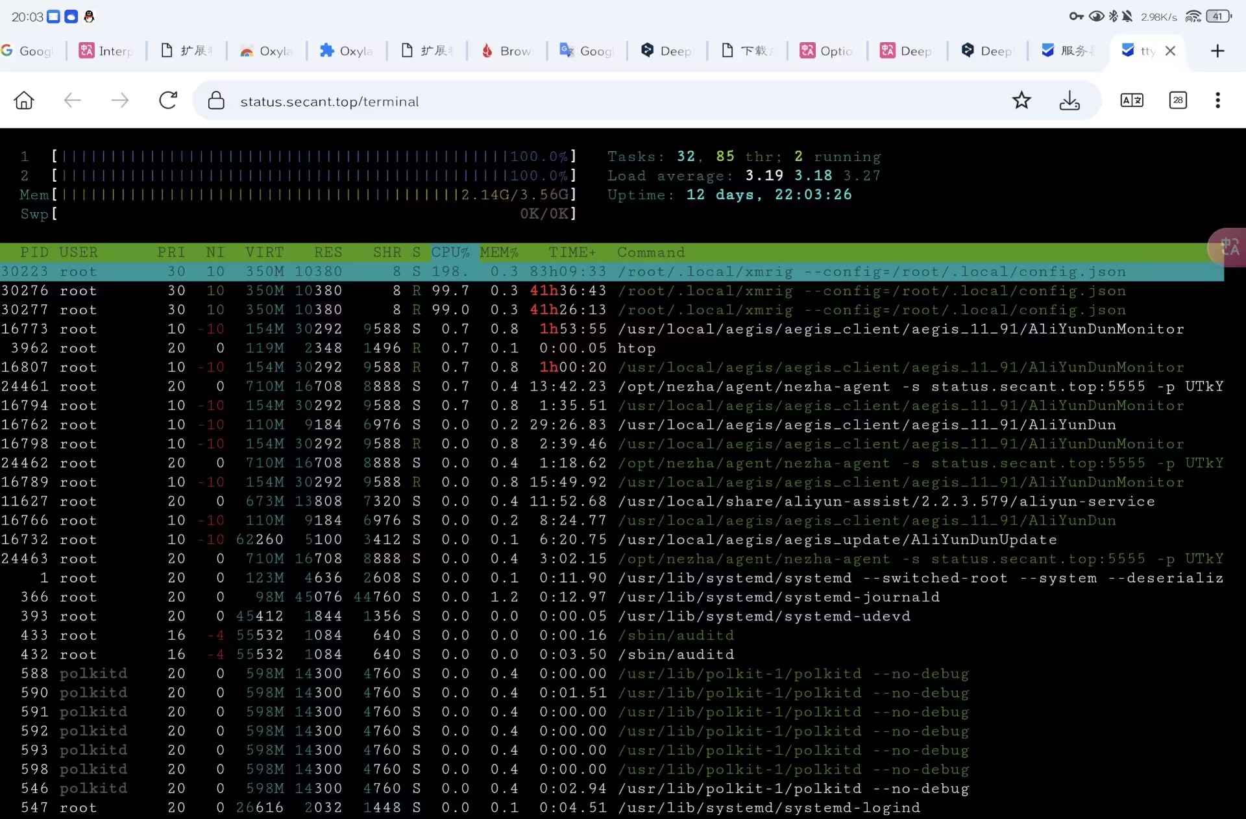
Task: Select the htop process row 3962
Action: pos(612,348)
